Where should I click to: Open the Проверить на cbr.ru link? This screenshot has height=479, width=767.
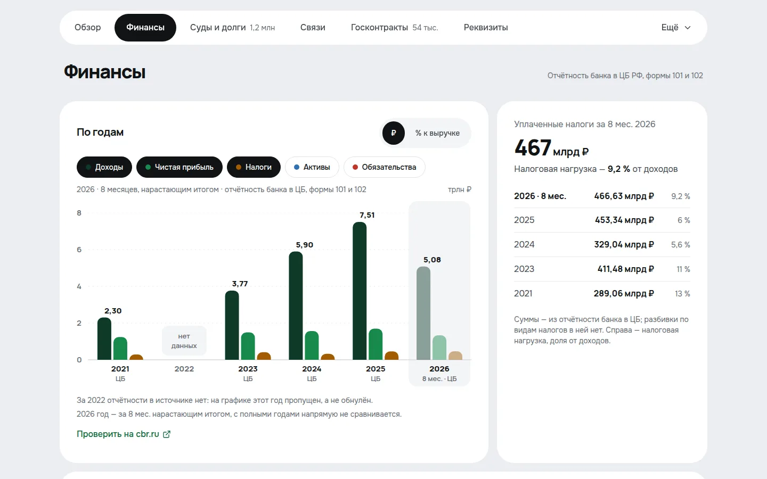pyautogui.click(x=124, y=434)
